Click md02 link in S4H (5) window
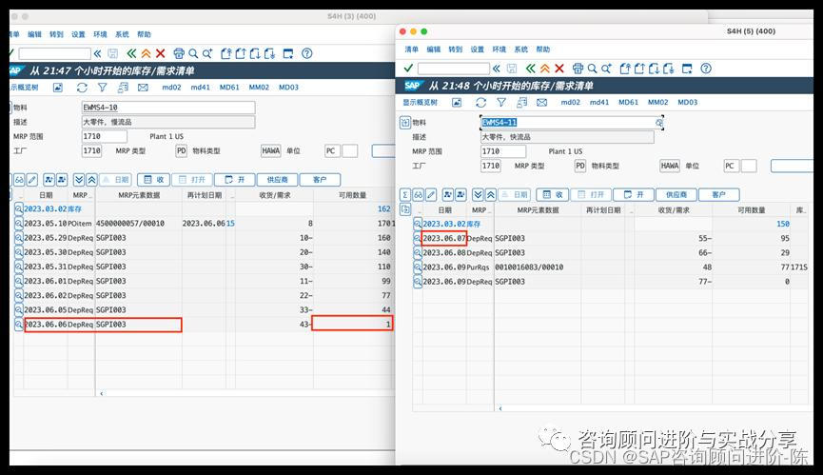 tap(570, 103)
